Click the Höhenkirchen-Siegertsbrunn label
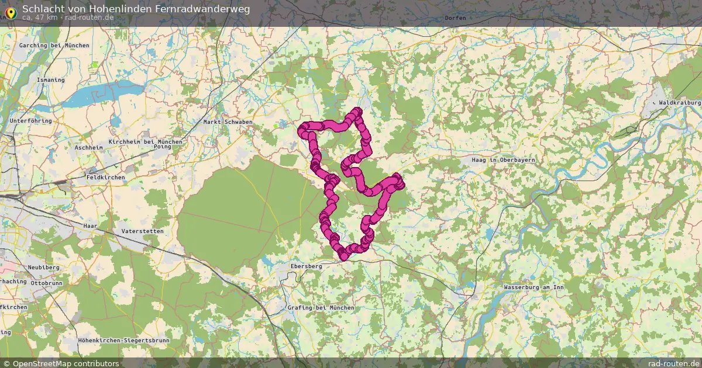This screenshot has height=368, width=702. (x=123, y=339)
